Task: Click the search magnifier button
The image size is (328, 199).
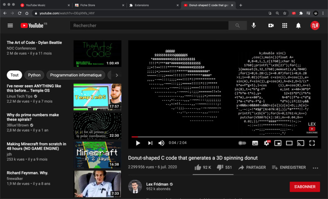Action: click(237, 25)
